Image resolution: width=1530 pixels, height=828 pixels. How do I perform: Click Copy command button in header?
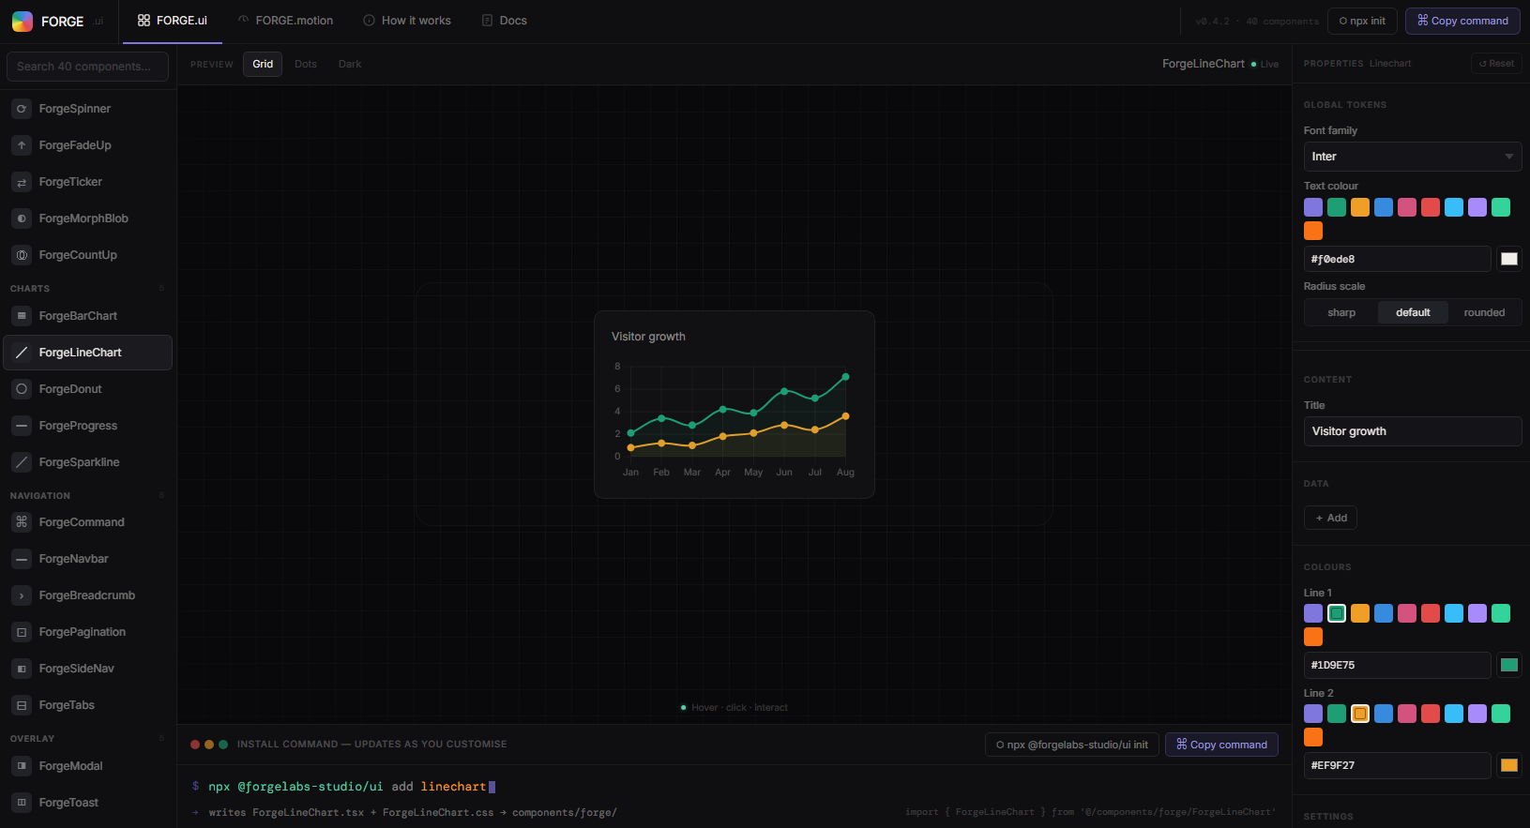(1462, 21)
